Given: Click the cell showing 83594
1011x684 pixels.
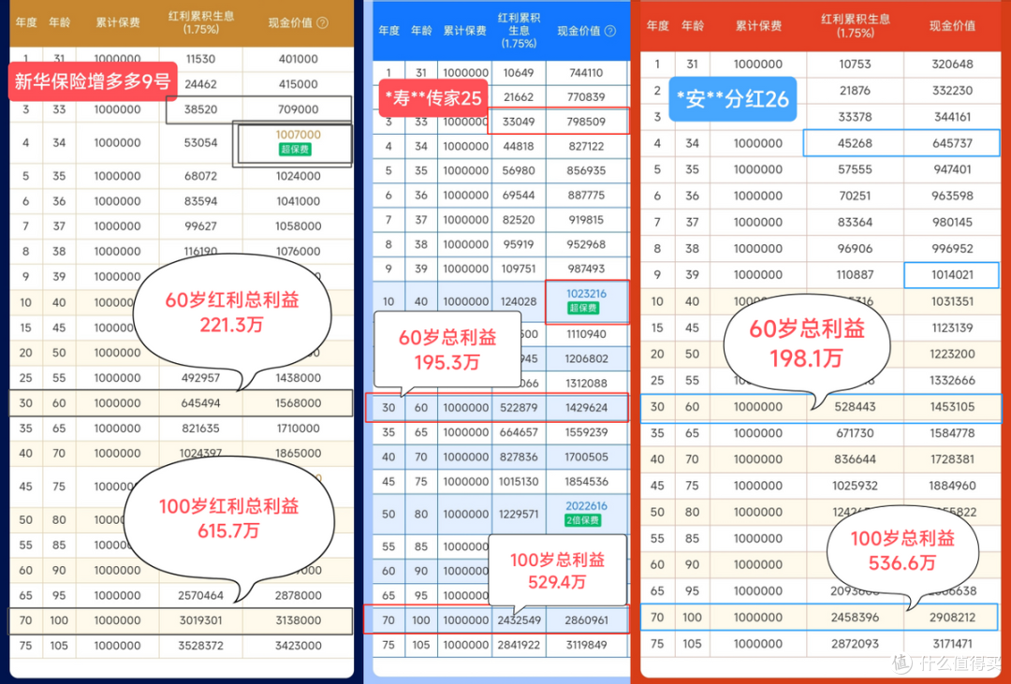Looking at the screenshot, I should tap(200, 201).
